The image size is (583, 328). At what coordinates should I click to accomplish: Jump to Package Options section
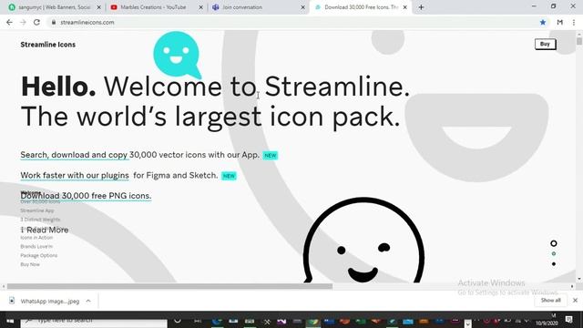tap(38, 255)
